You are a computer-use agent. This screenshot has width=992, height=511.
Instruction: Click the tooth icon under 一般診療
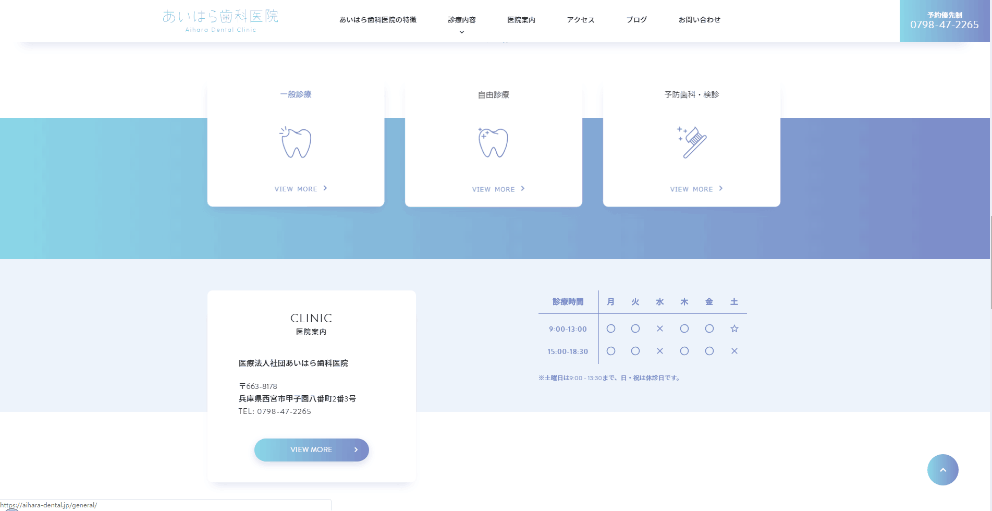[x=296, y=142]
